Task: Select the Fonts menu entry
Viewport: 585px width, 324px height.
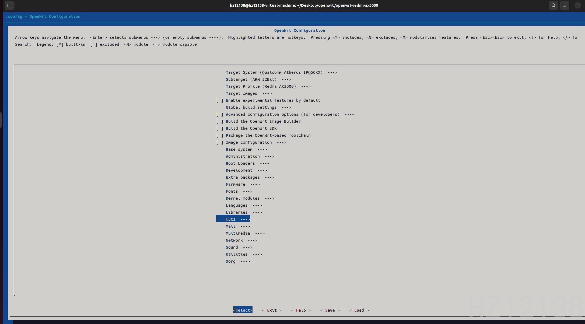Action: pos(239,191)
